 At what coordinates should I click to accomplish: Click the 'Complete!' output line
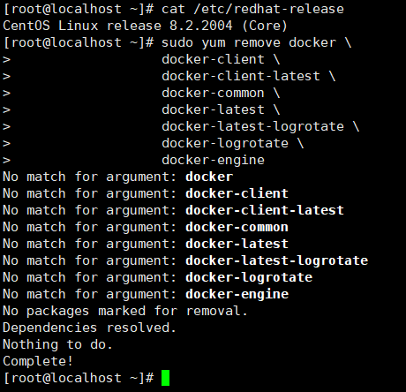coord(38,361)
